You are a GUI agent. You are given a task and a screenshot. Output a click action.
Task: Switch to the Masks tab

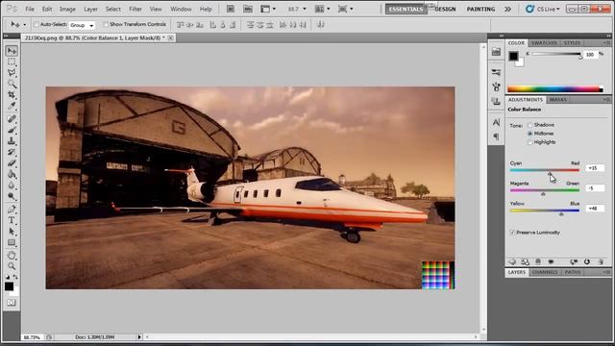click(557, 100)
